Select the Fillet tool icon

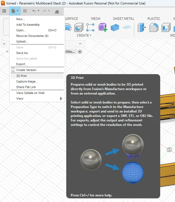click(x=154, y=27)
